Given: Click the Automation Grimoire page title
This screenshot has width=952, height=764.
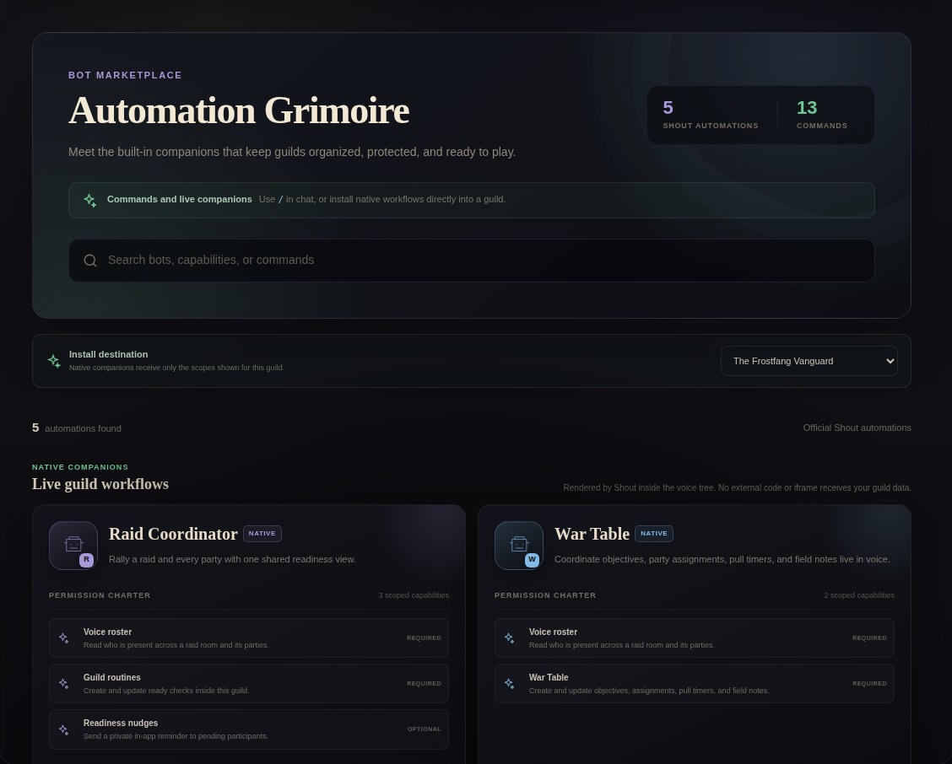Looking at the screenshot, I should tap(239, 110).
